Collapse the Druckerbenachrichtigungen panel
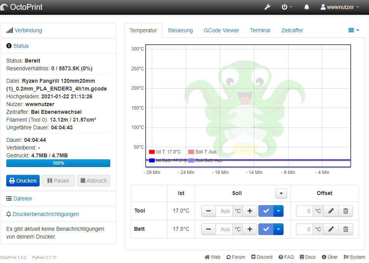 46,214
